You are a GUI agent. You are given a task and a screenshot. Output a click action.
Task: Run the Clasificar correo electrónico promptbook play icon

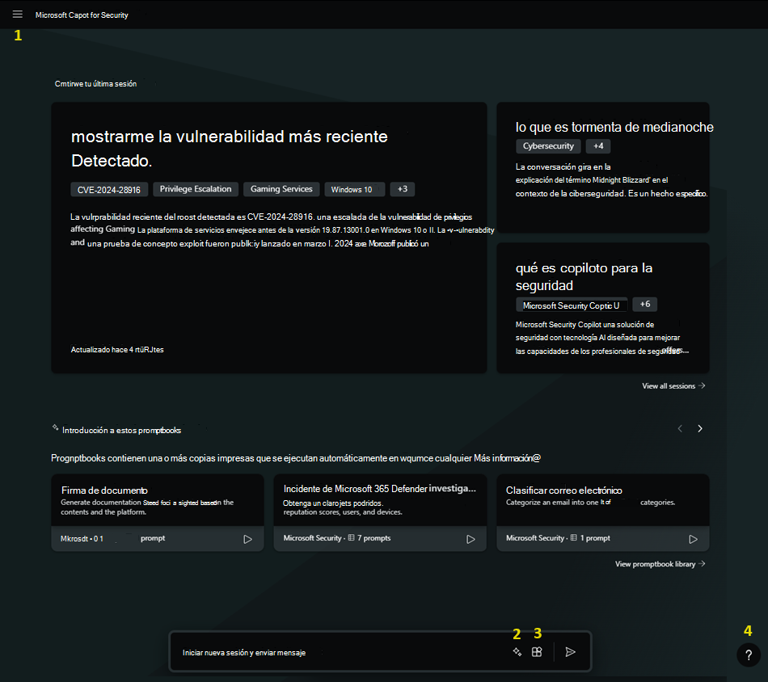[x=693, y=538]
